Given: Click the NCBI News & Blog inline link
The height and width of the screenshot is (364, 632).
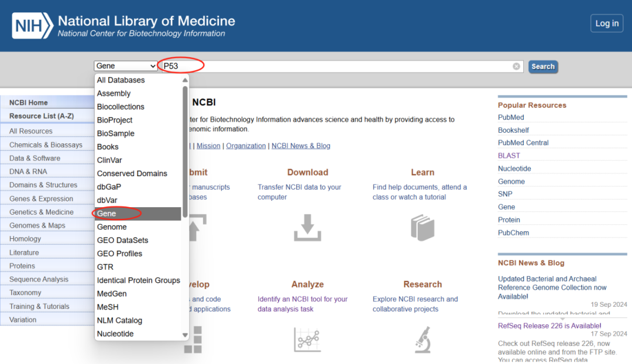Looking at the screenshot, I should click(301, 146).
